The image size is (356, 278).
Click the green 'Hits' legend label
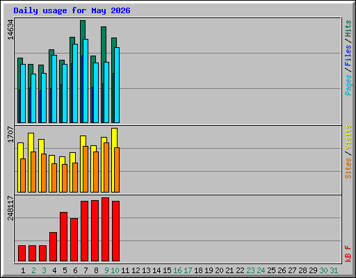pyautogui.click(x=348, y=28)
